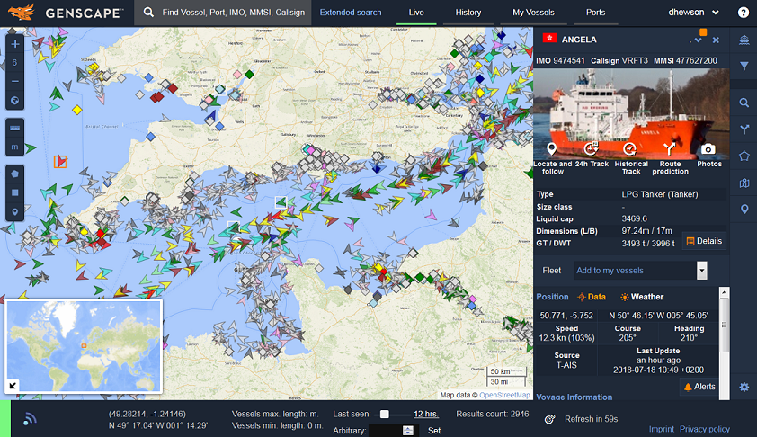The width and height of the screenshot is (757, 437).
Task: Open Extended search
Action: 351,13
